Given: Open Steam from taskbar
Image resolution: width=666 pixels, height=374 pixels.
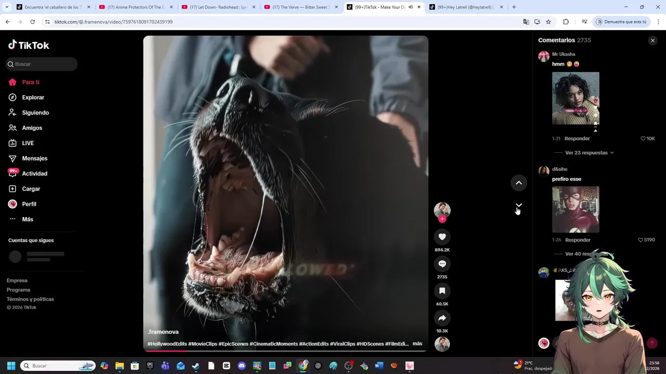Looking at the screenshot, I should point(196,366).
